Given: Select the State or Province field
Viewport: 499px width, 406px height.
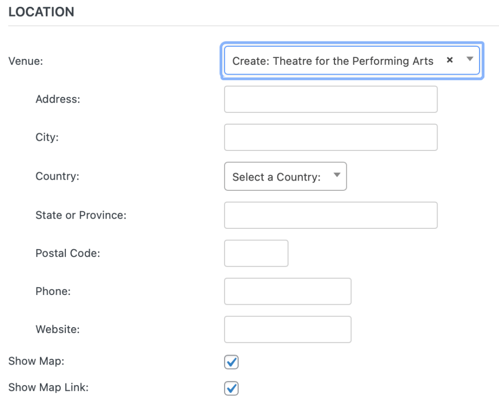Looking at the screenshot, I should point(330,215).
